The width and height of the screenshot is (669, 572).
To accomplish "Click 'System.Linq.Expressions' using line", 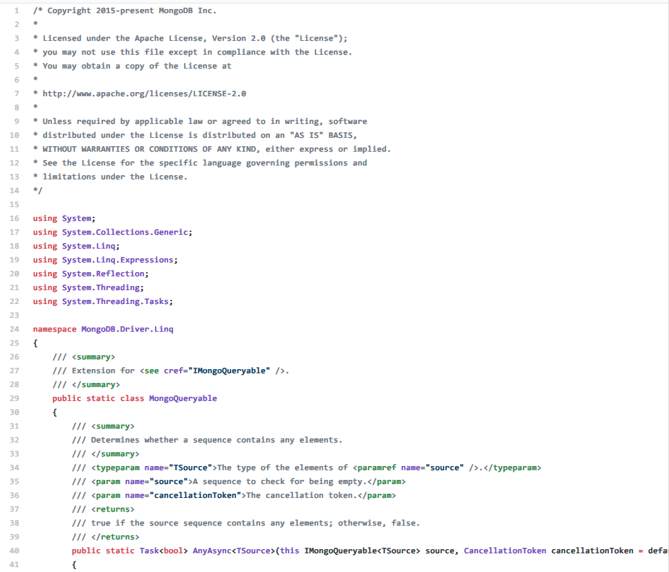I will (105, 260).
